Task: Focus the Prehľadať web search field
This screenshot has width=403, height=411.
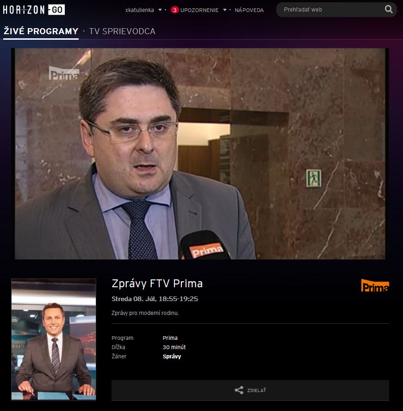Action: click(330, 10)
